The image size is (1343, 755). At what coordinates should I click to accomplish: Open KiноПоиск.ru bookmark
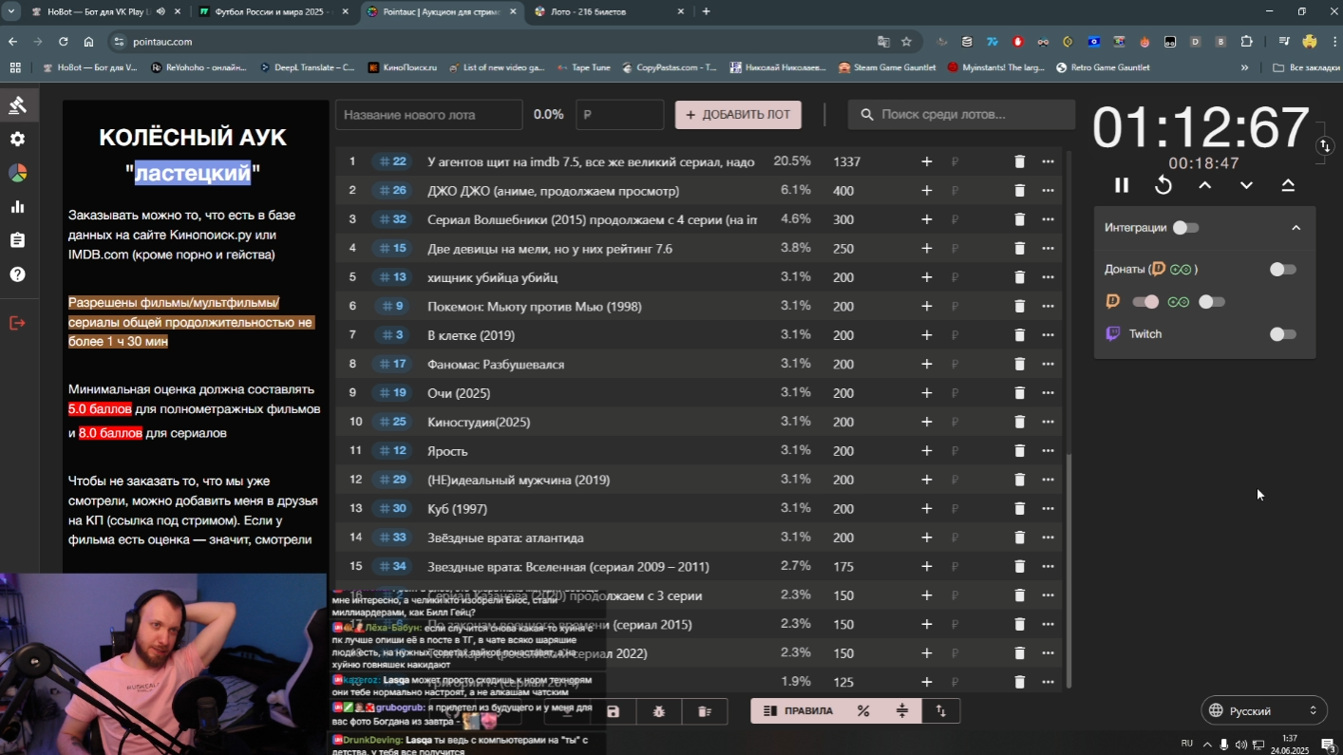(x=402, y=67)
